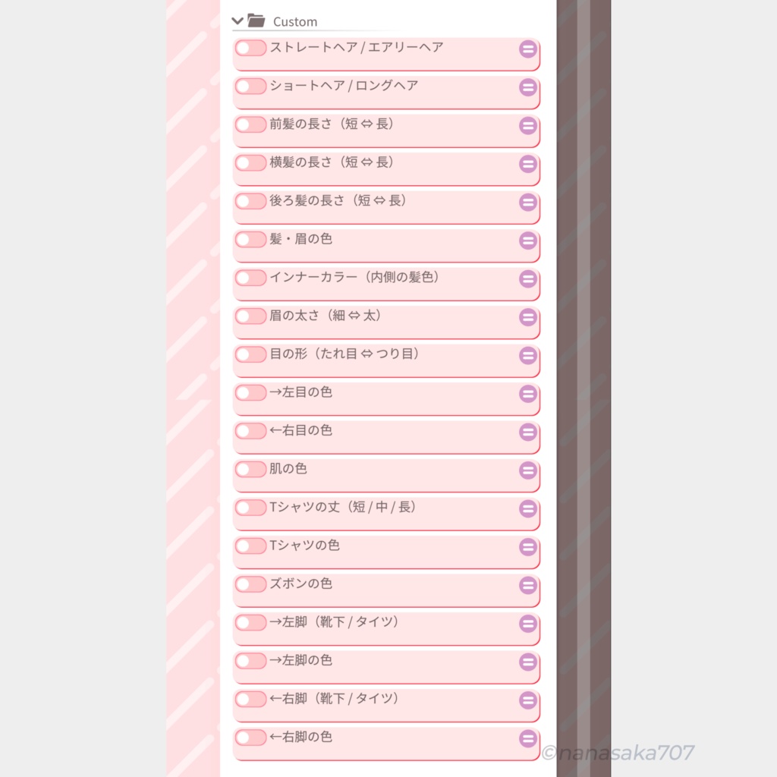Click the drag handle on the →左目の色 row
777x777 pixels.
pos(527,394)
